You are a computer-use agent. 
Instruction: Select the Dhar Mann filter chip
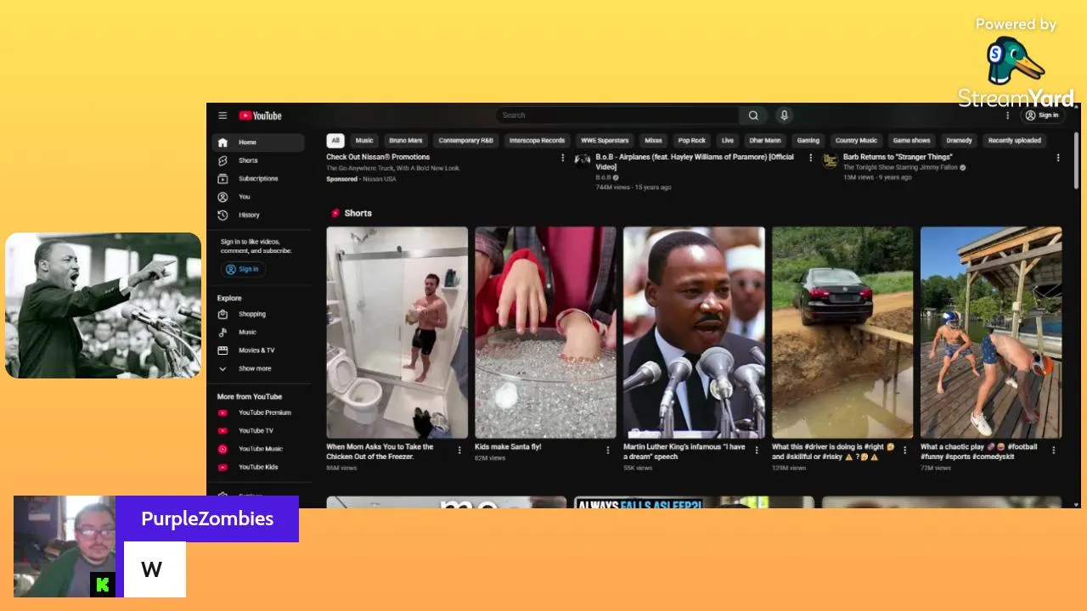coord(765,141)
